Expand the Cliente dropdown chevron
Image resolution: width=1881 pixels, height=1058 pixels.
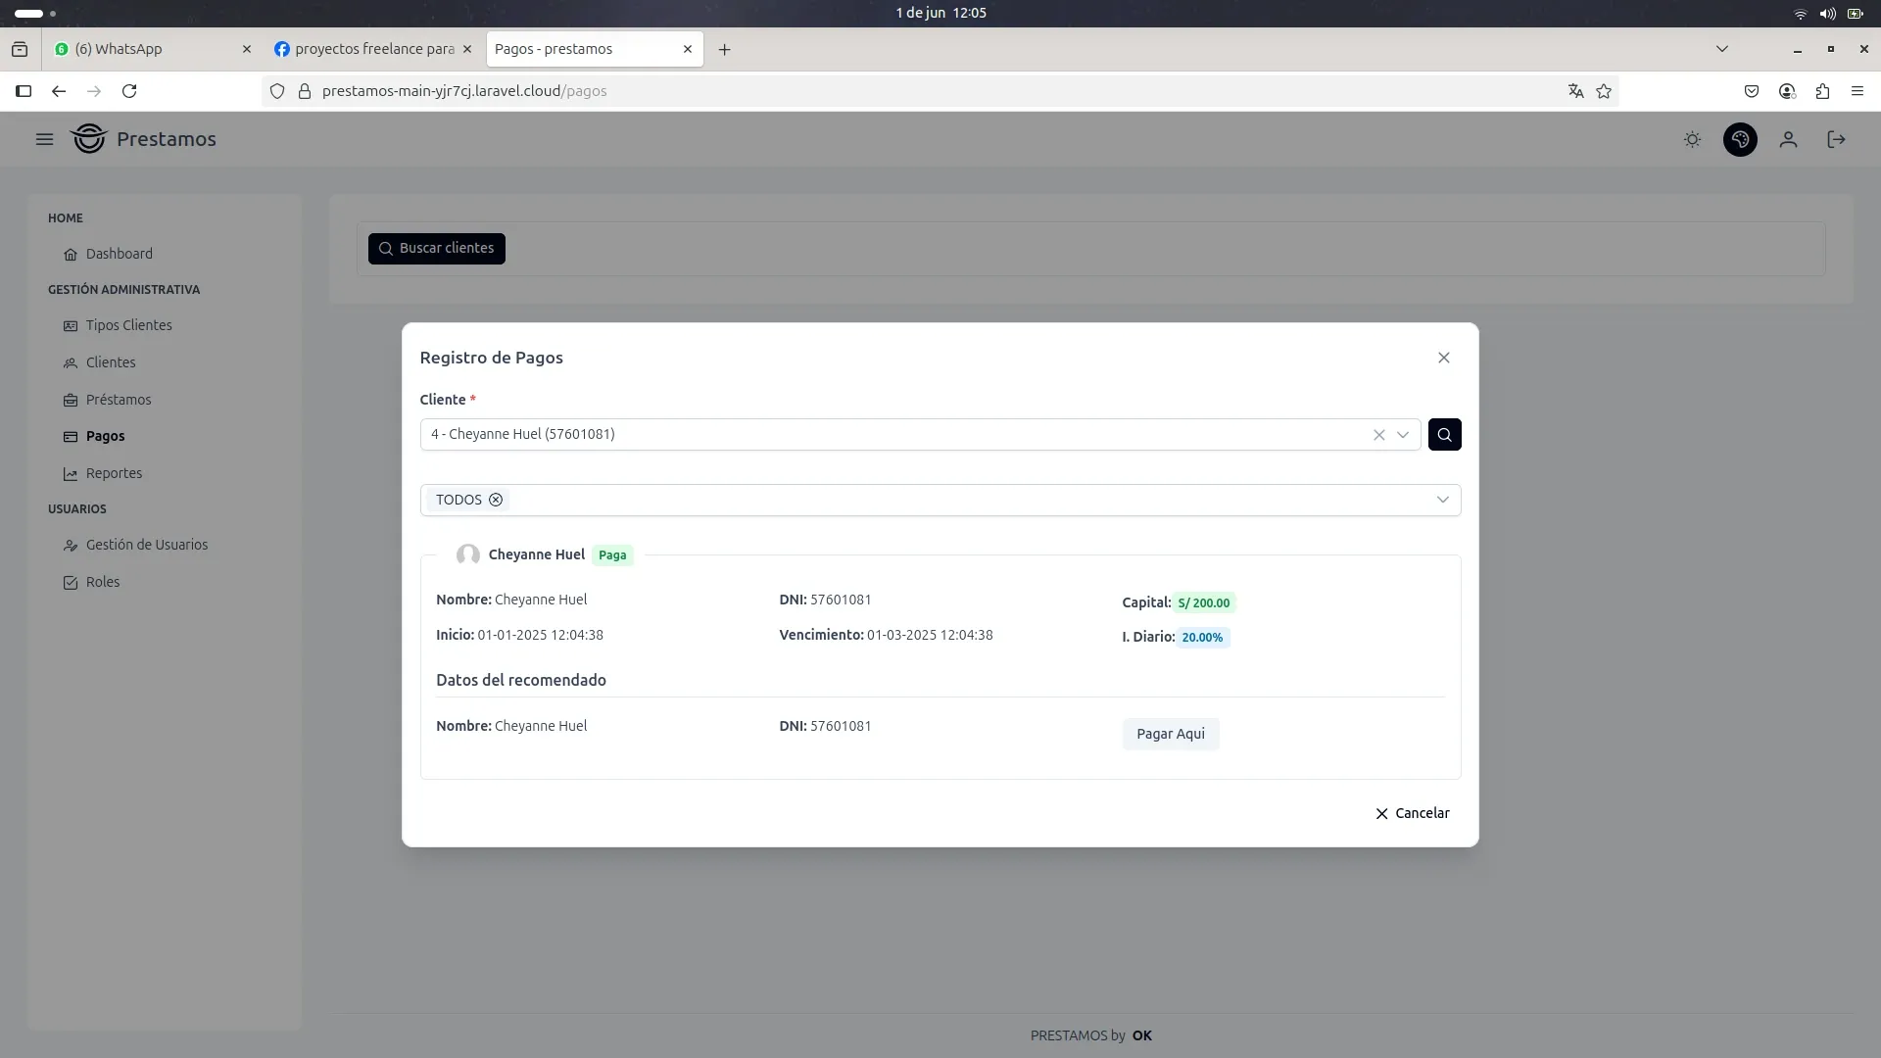1403,435
